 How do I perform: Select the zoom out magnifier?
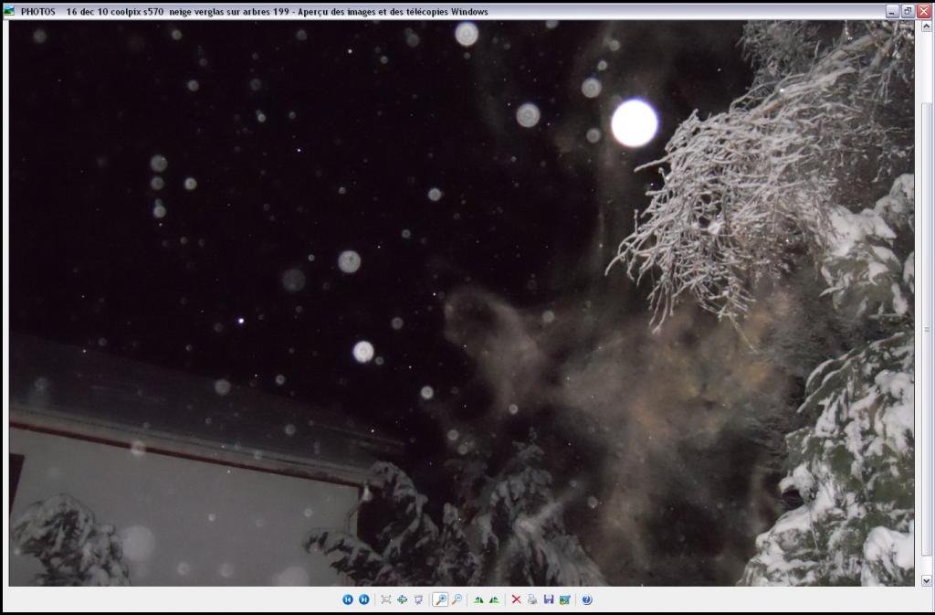[457, 599]
